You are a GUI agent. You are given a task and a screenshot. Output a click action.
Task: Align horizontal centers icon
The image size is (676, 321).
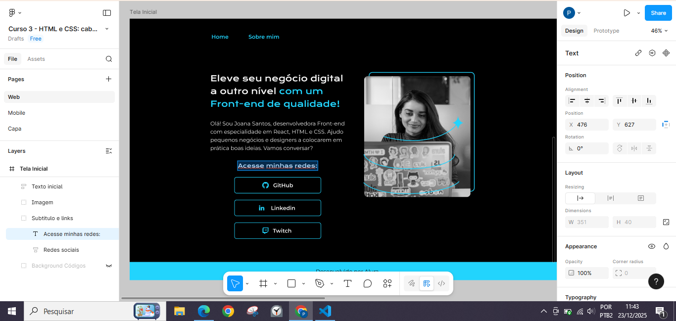[x=587, y=101]
